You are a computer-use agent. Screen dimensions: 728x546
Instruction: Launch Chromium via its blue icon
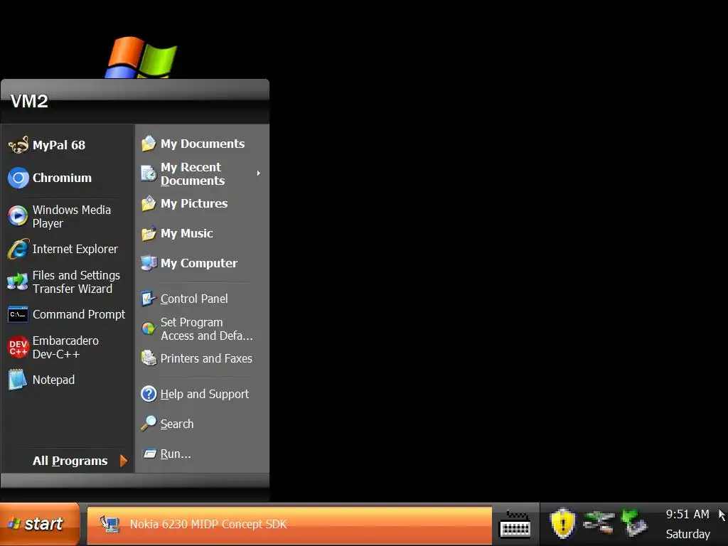tap(18, 178)
